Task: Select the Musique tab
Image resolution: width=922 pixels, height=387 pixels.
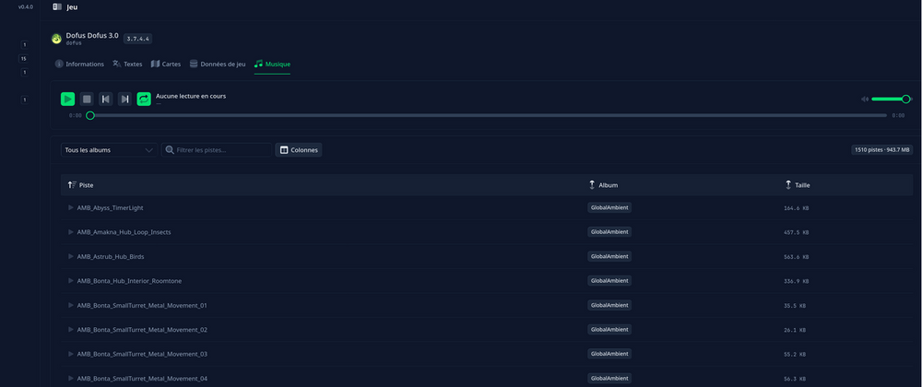Action: click(272, 64)
